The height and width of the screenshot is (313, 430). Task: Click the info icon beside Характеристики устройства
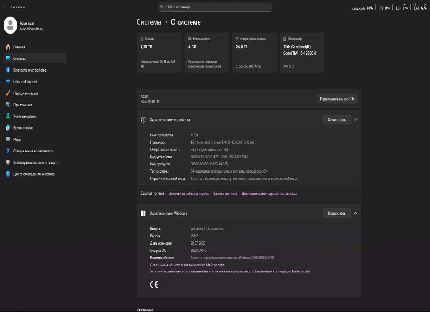143,119
